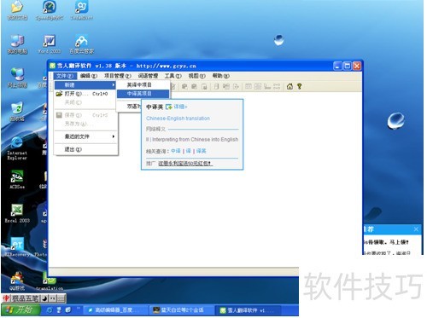Maximize the 雪人翻译软件 window
This screenshot has width=427, height=318.
click(x=348, y=66)
